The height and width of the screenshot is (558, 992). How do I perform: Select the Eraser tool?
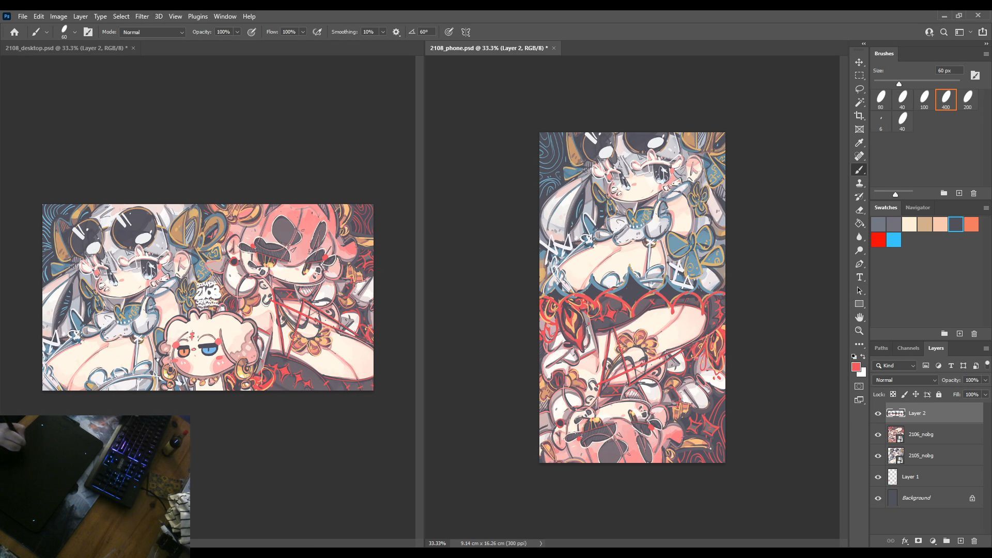(859, 210)
